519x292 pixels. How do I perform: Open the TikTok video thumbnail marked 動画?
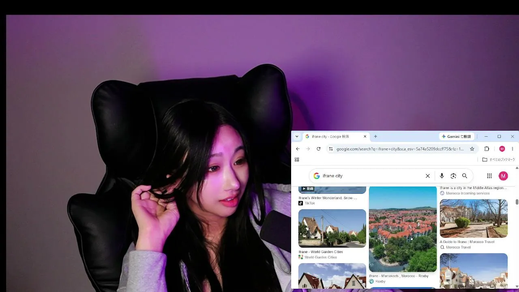click(332, 190)
